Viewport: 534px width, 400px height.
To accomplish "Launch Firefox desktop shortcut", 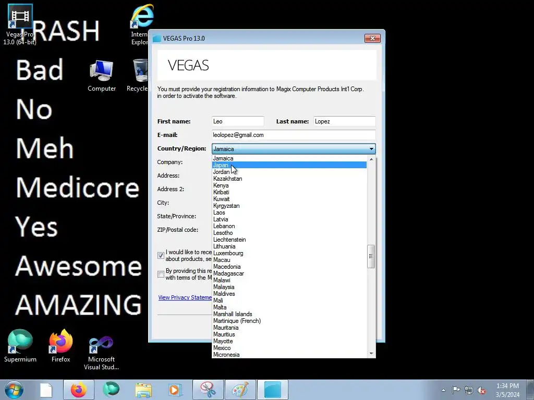I will pos(60,346).
